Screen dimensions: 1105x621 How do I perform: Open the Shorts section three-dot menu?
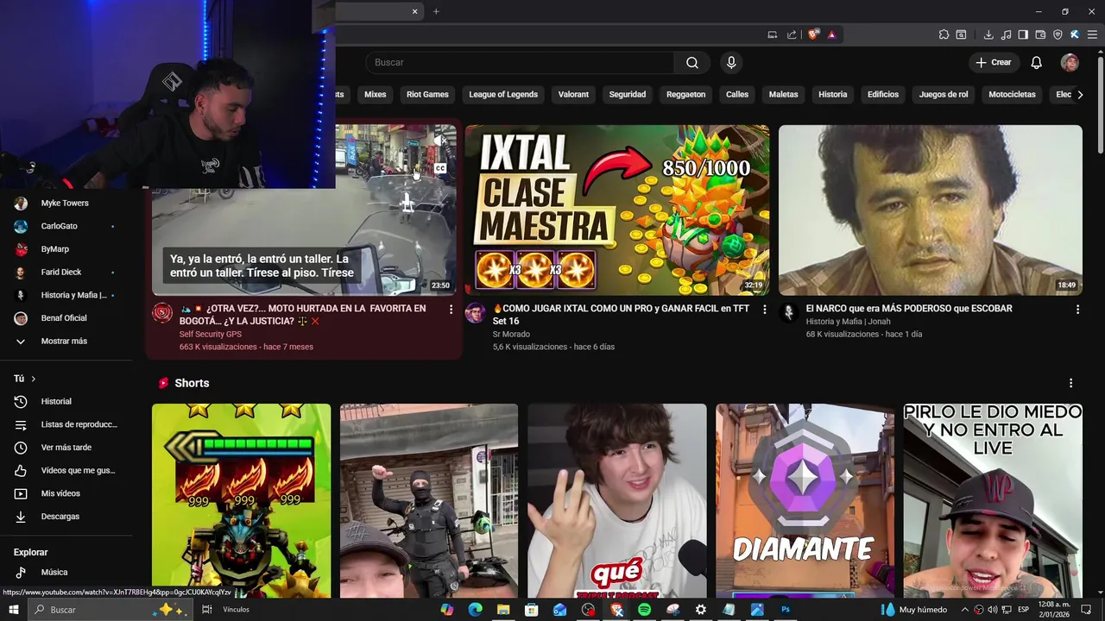(x=1070, y=383)
